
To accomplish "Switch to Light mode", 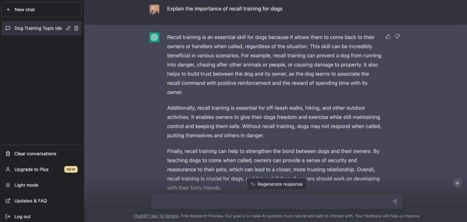I will (x=26, y=185).
